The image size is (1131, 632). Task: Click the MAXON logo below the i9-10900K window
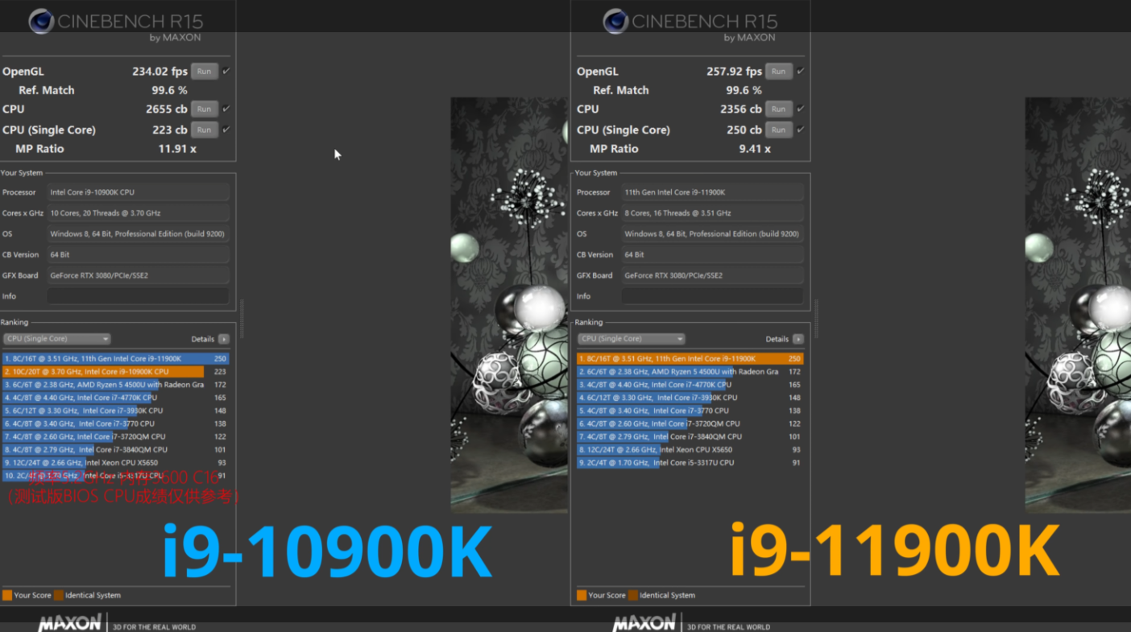coord(70,622)
